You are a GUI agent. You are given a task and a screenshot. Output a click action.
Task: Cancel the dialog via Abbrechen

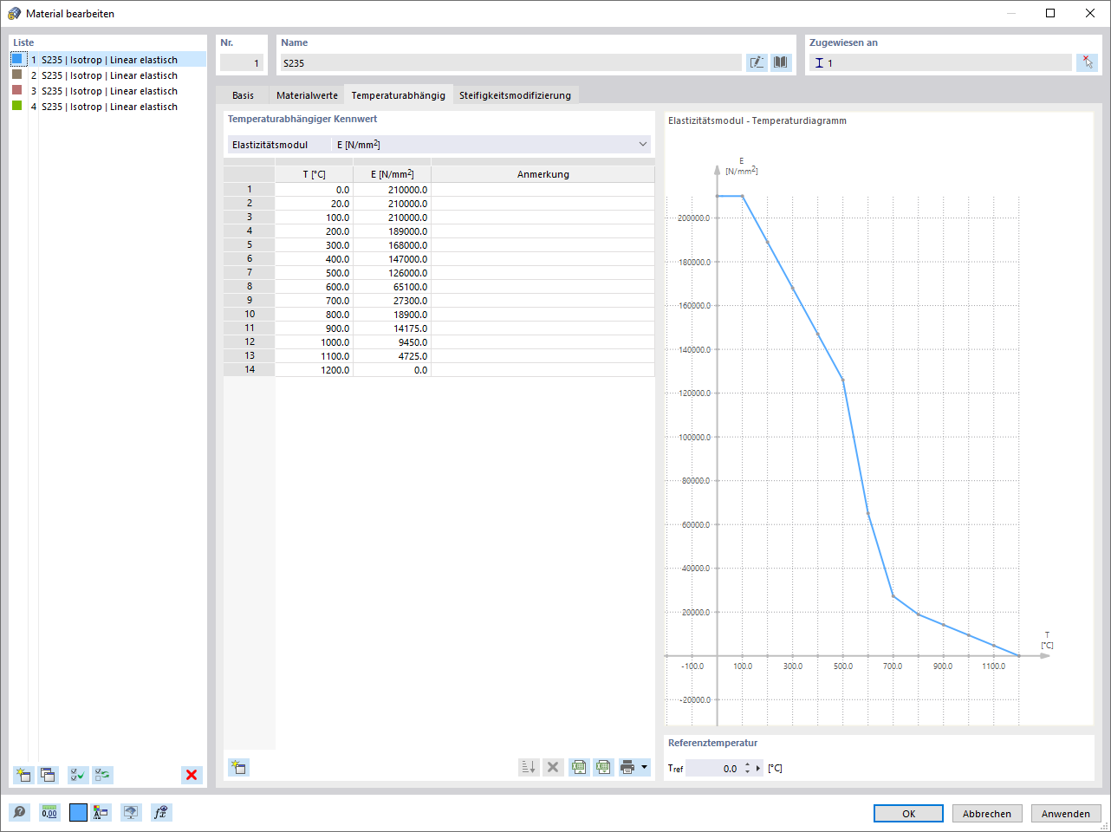987,813
